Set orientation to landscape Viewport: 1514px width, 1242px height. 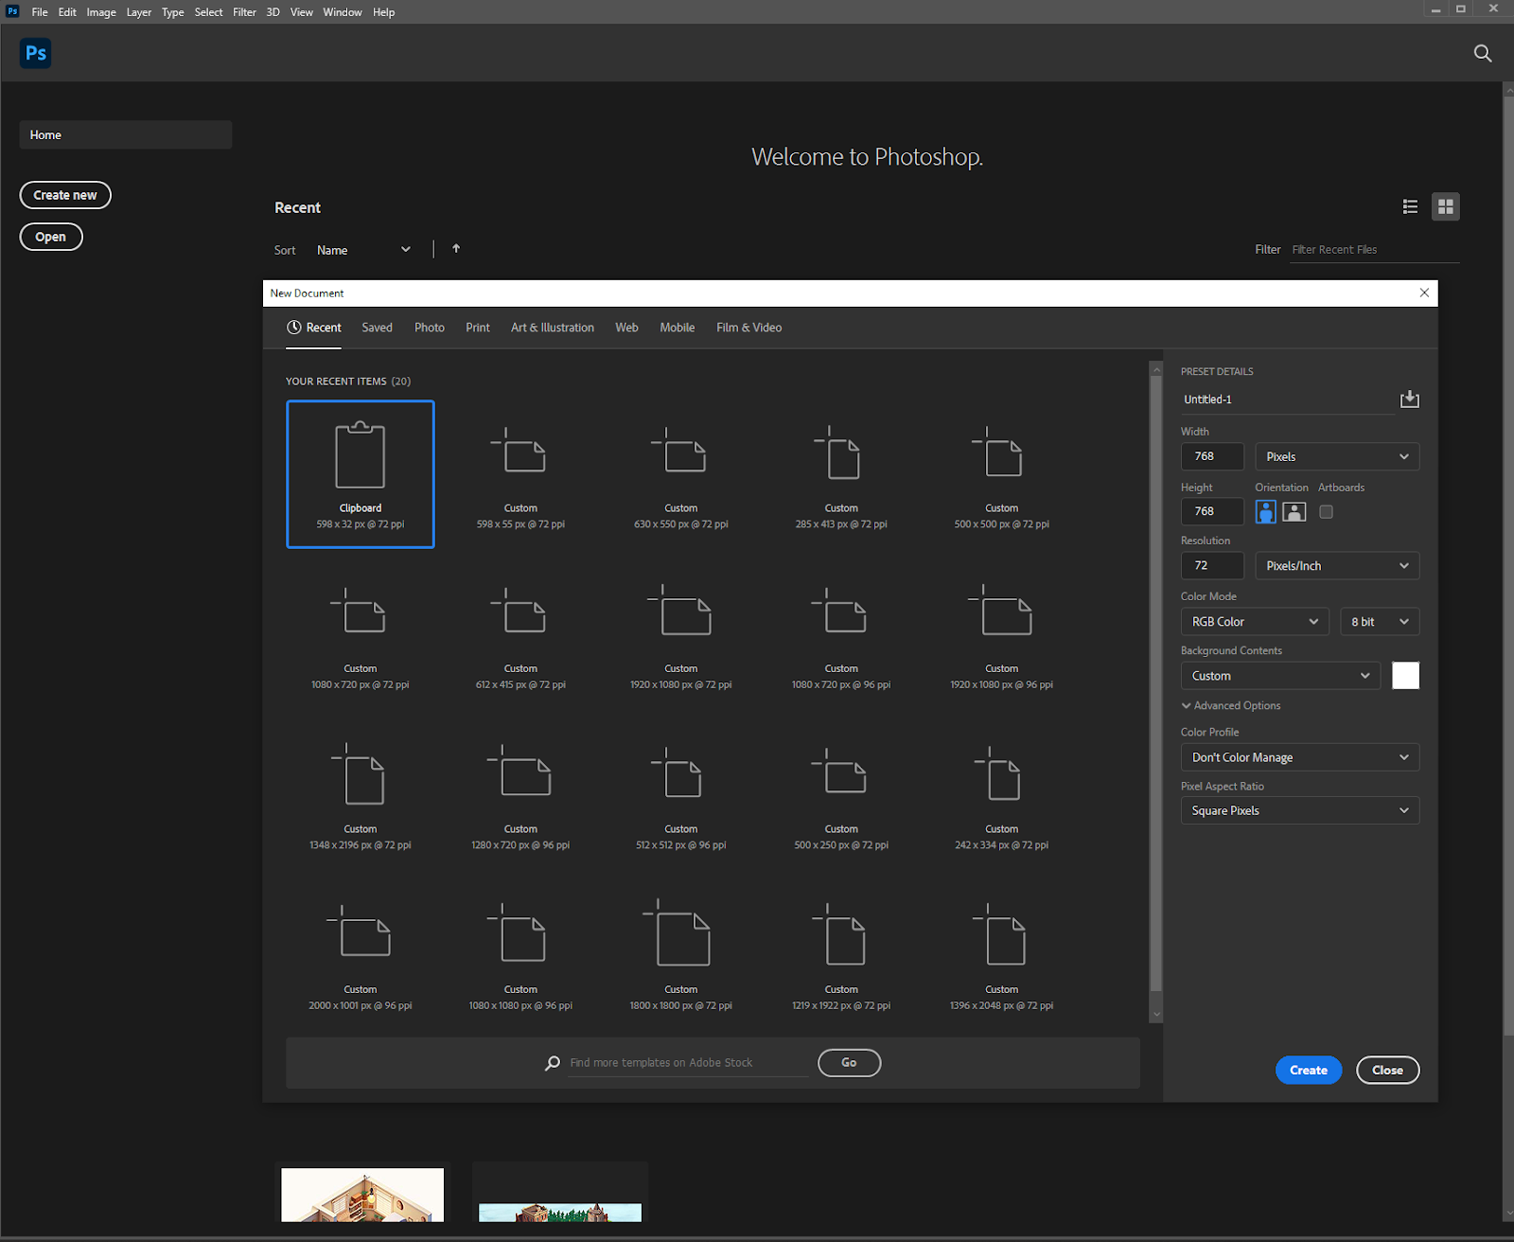coord(1294,511)
